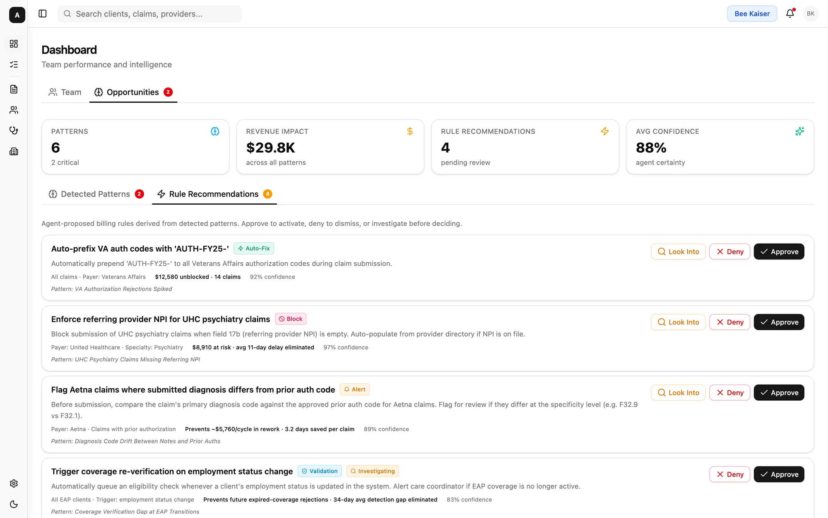Look Into the VA auth codes rule
Viewport: 828px width, 518px height.
678,252
